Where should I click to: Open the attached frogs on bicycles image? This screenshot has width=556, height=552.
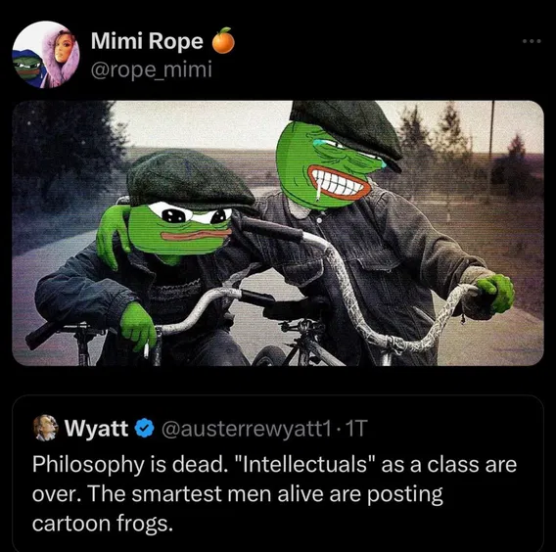278,233
